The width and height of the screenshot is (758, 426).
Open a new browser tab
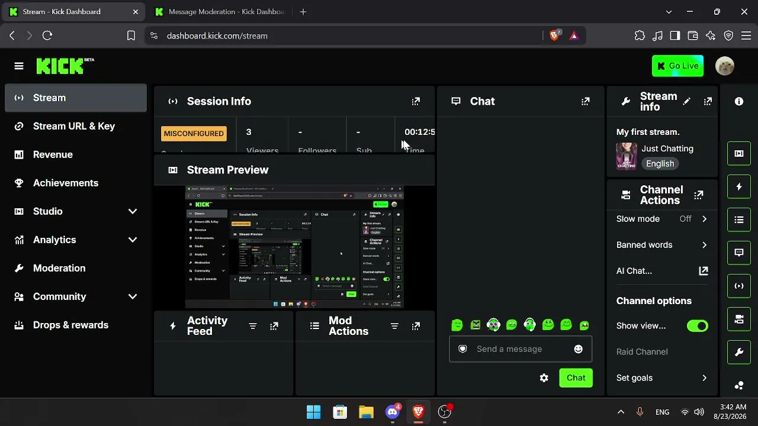click(x=303, y=12)
